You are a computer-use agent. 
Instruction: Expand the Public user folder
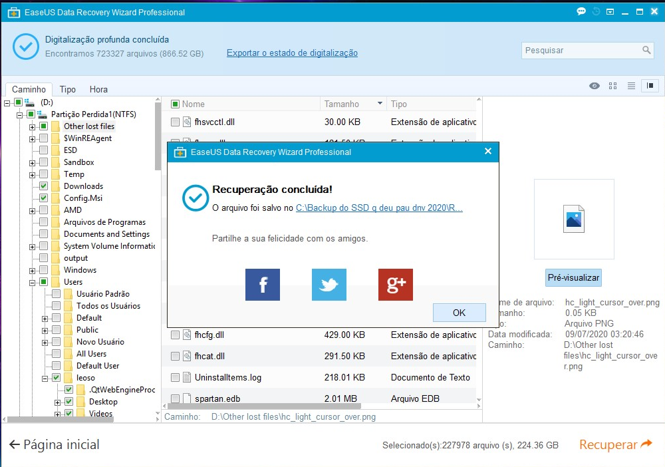click(45, 331)
